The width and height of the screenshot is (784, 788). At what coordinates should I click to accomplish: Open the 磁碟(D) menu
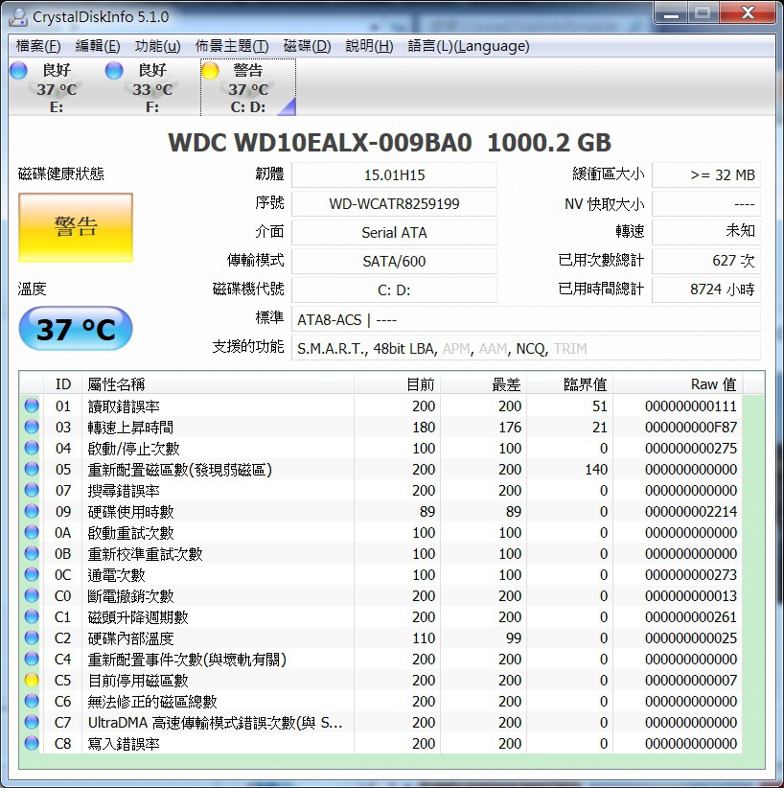click(307, 46)
